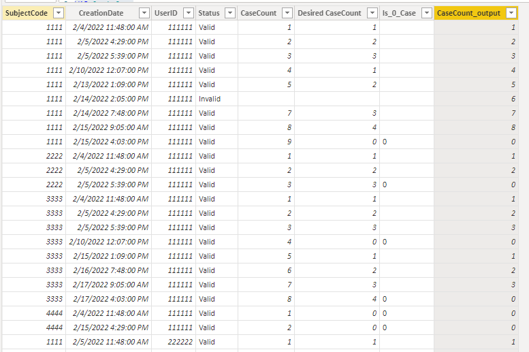Open the CaseCount_output column filter dropdown
Viewport: 529px width, 352px height.
pyautogui.click(x=511, y=13)
